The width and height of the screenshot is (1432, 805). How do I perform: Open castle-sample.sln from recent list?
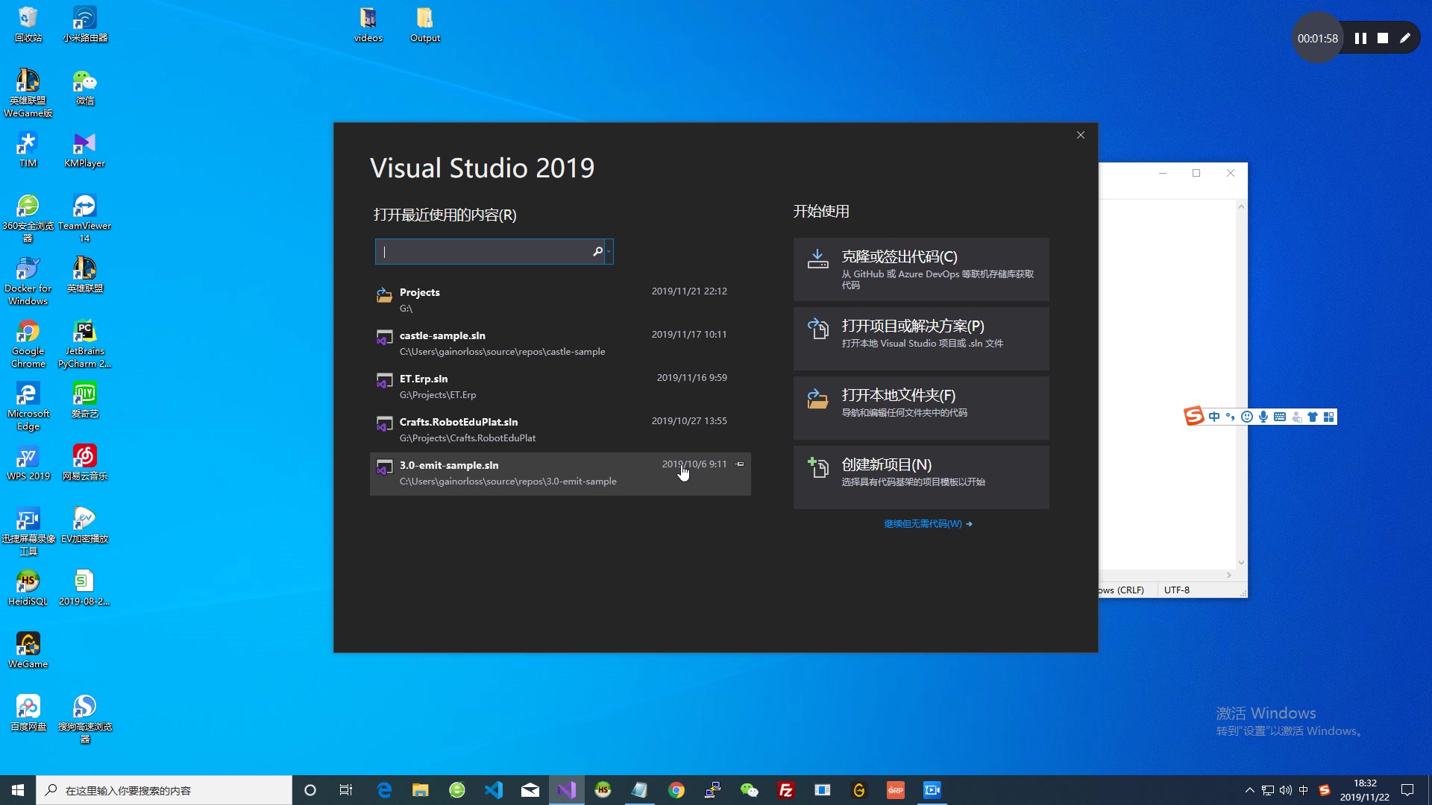click(560, 343)
